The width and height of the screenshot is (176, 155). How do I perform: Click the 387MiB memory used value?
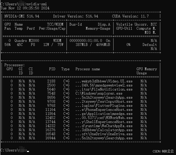82,45
